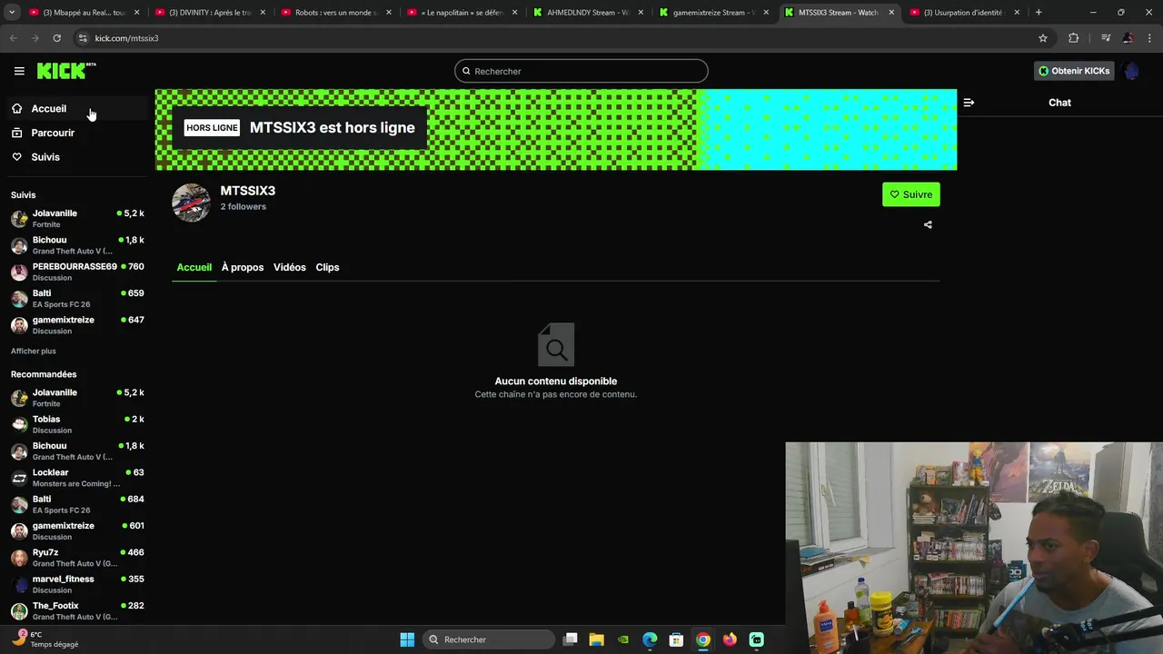Reload the page with the browser refresh icon
This screenshot has width=1163, height=654.
(56, 38)
